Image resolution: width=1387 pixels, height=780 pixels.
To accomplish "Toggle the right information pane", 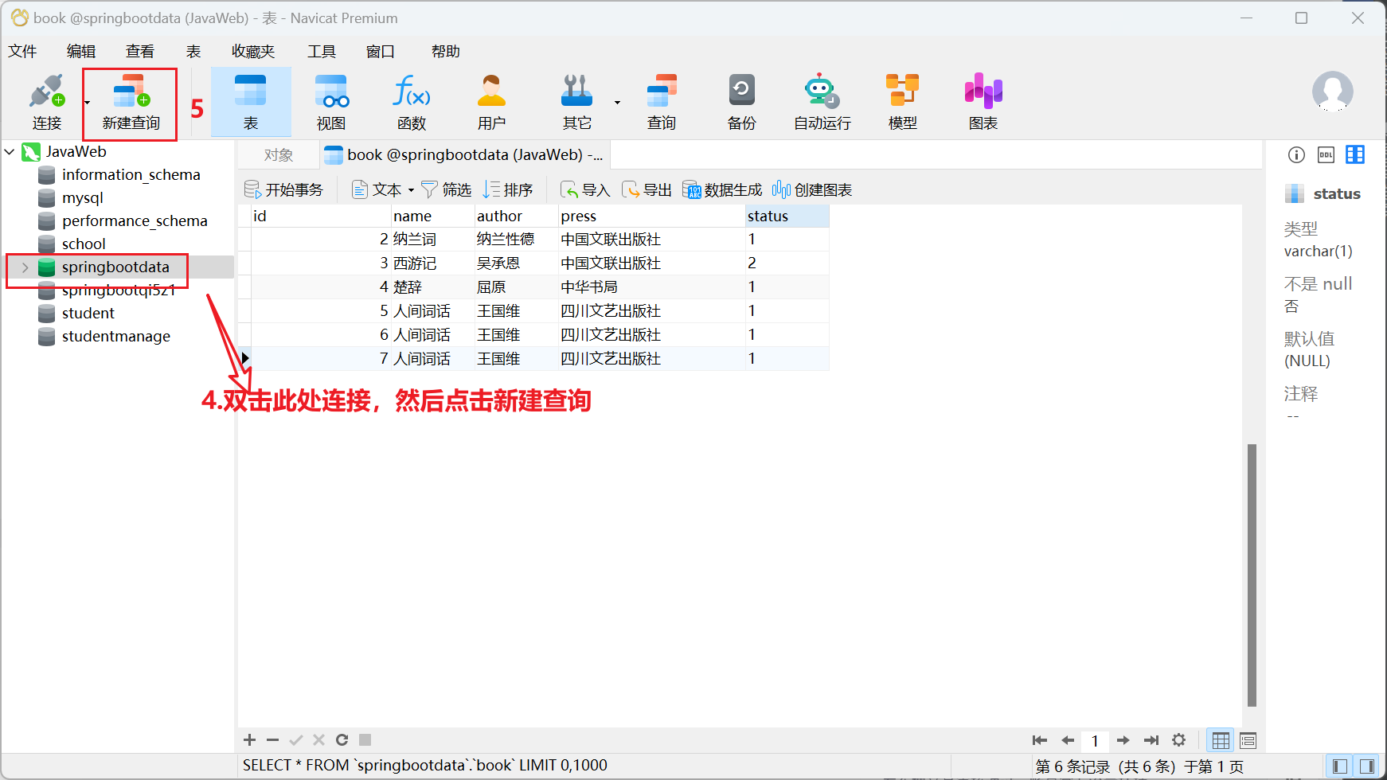I will pos(1367,766).
